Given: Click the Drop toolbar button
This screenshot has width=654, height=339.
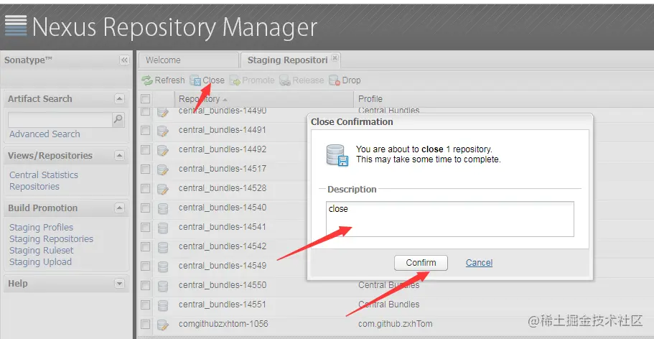Looking at the screenshot, I should click(345, 80).
